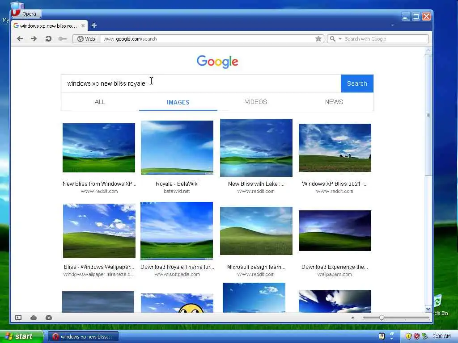Open the password wand key icon
The image size is (458, 343).
62,39
